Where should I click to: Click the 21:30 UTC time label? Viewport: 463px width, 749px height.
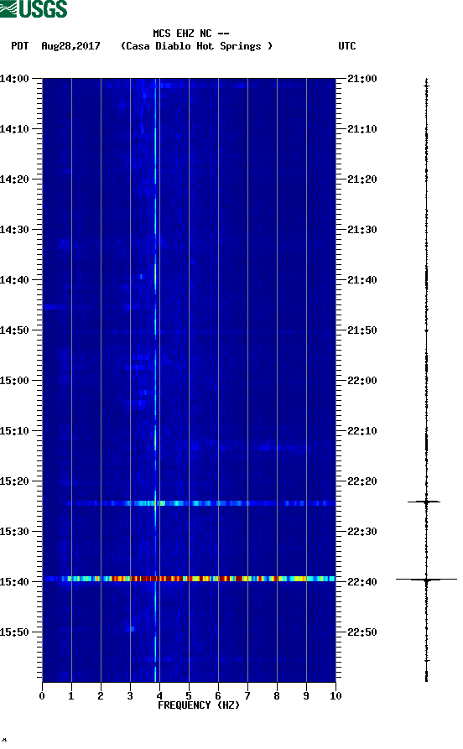click(362, 229)
